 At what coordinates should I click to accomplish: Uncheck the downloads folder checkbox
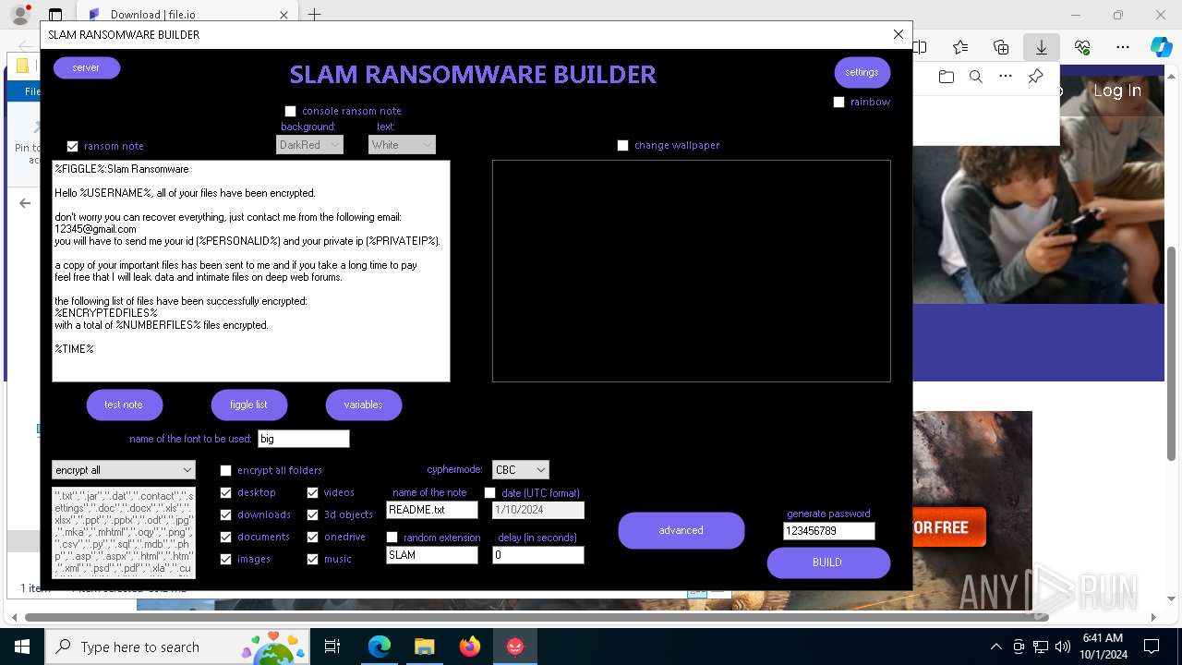(225, 514)
